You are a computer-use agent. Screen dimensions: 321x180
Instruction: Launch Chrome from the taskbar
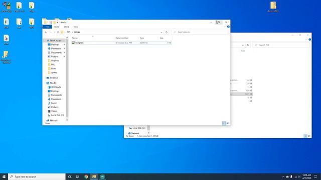pyautogui.click(x=86, y=176)
